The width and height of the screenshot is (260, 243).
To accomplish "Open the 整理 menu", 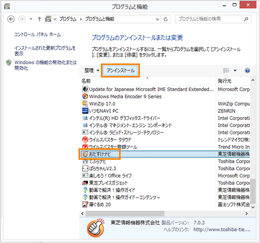I will click(92, 70).
